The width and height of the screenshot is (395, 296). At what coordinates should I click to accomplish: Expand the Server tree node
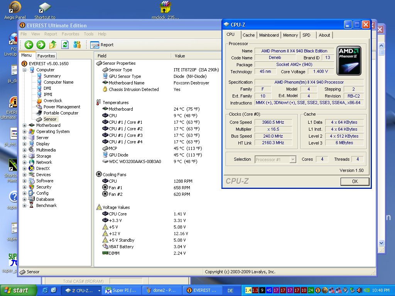[24, 138]
